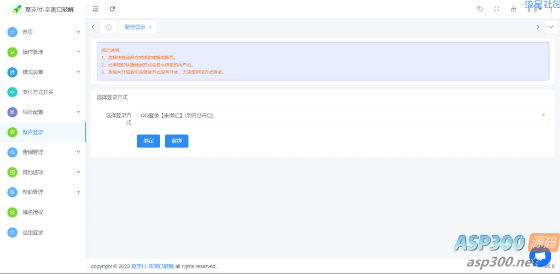The width and height of the screenshot is (560, 274).
Task: Select 聚合登录 in the sidebar
Action: click(43, 132)
